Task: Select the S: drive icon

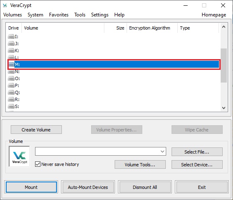Action: point(11,106)
